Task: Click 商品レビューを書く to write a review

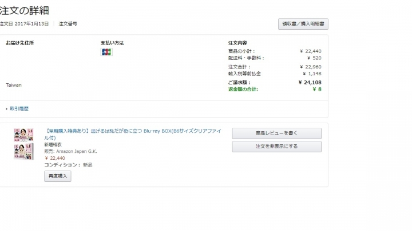Action: (276, 133)
